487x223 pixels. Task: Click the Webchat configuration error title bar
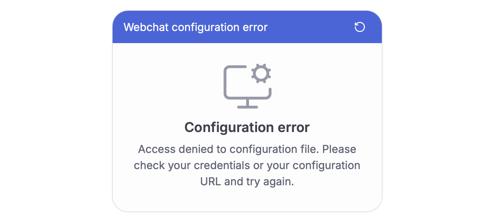[196, 27]
